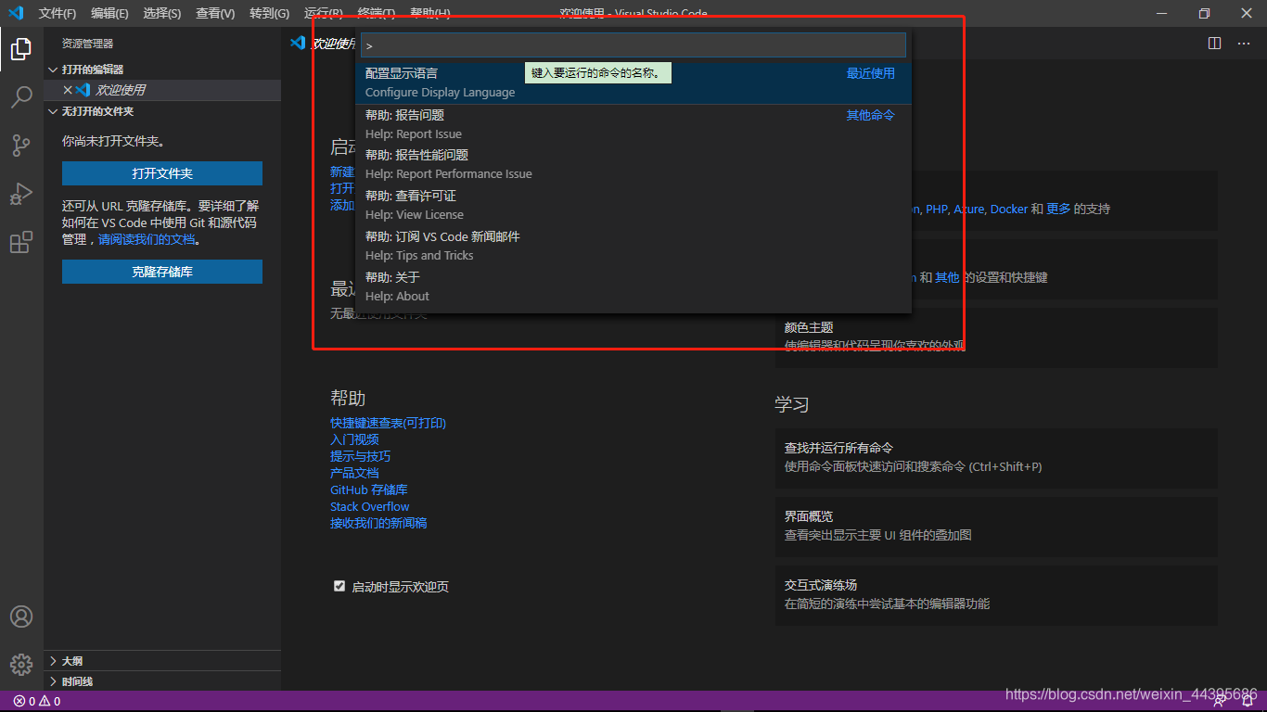Open the 编辑(E) menu
Image resolution: width=1267 pixels, height=712 pixels.
(x=109, y=13)
